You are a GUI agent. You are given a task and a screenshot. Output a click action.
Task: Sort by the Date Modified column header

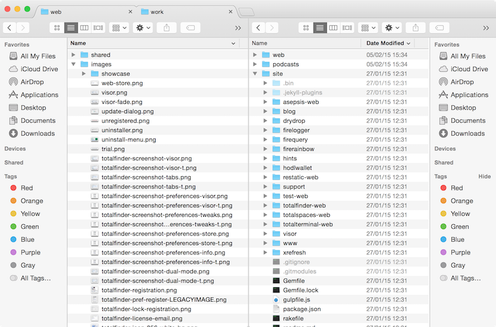coord(389,43)
